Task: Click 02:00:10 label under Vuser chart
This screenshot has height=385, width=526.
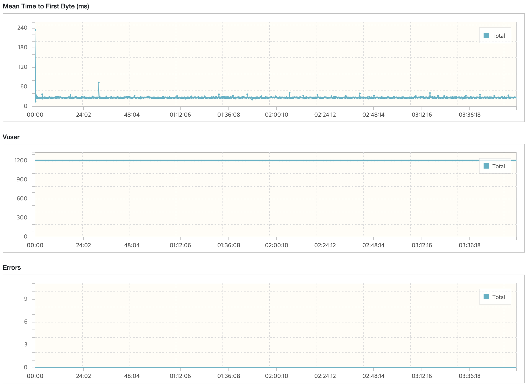Action: point(277,245)
